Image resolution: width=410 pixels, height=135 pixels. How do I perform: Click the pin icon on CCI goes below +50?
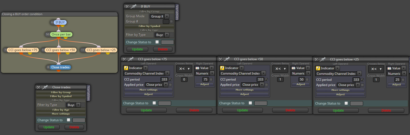click(x=227, y=59)
